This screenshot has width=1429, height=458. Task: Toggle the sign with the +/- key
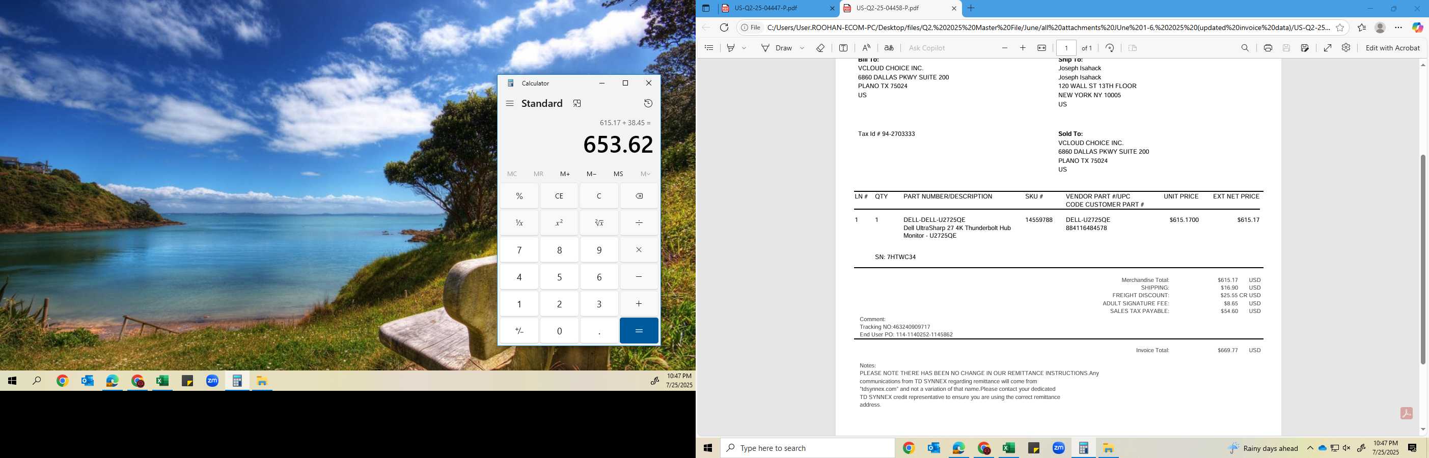[519, 330]
